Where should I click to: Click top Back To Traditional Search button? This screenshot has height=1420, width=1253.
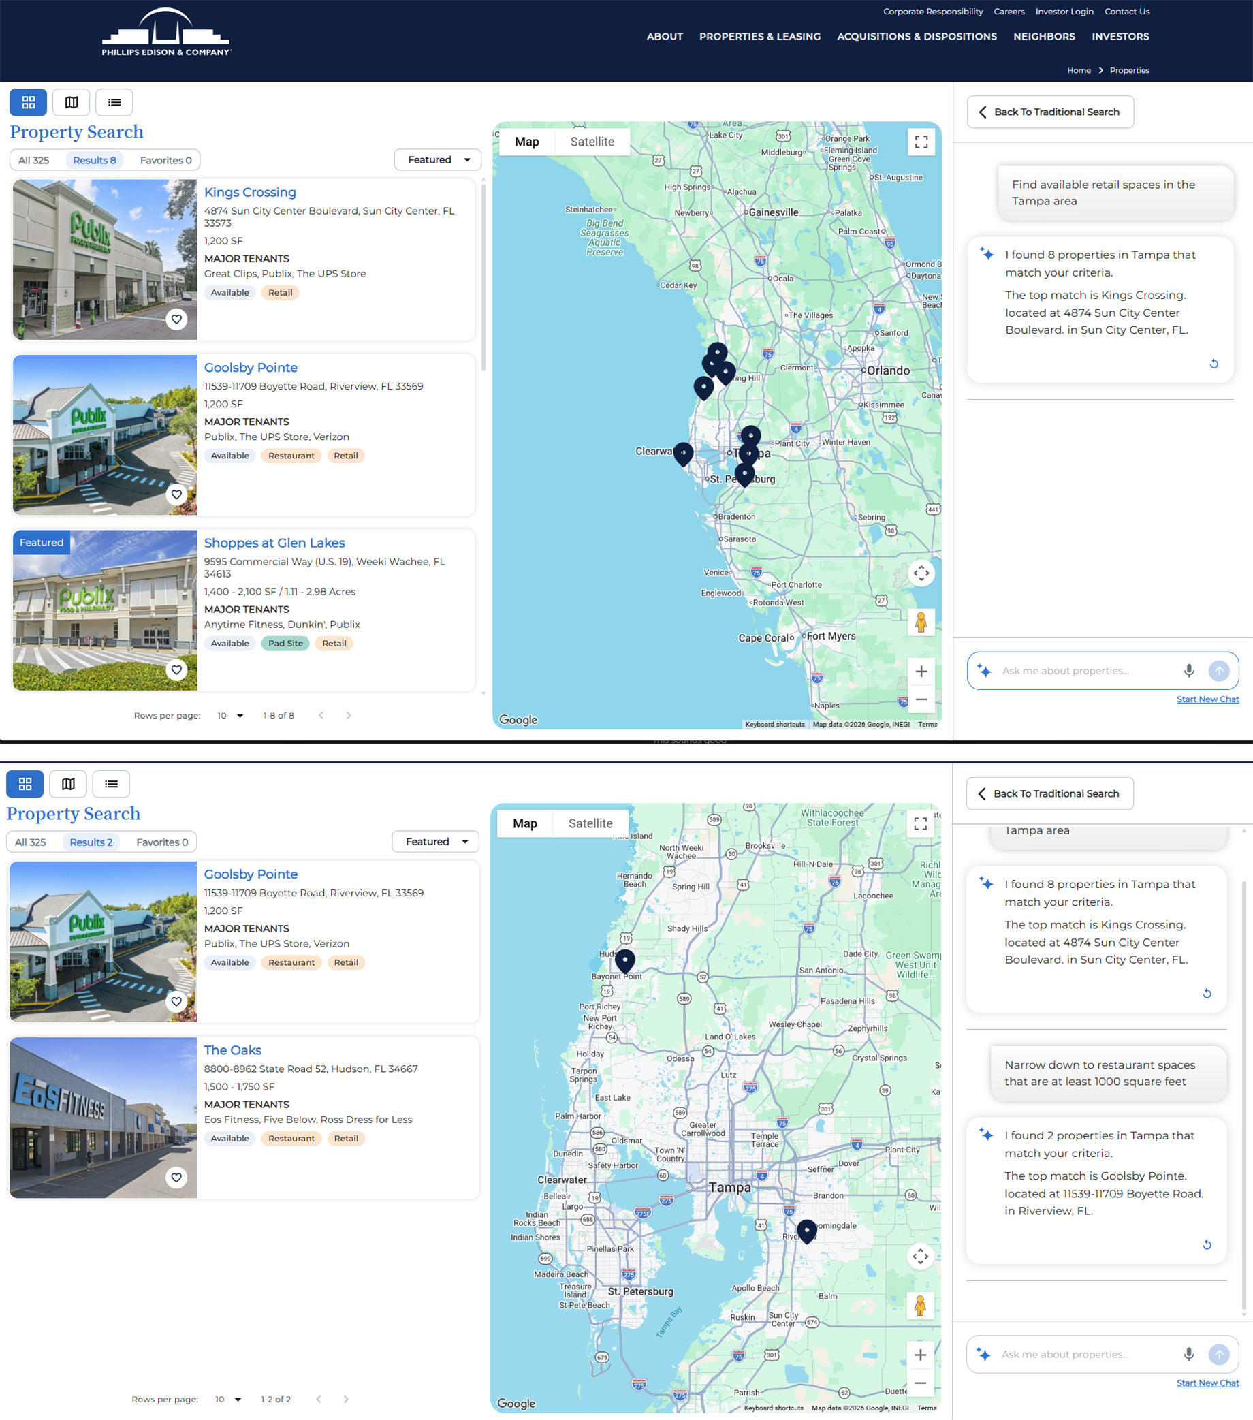tap(1050, 112)
